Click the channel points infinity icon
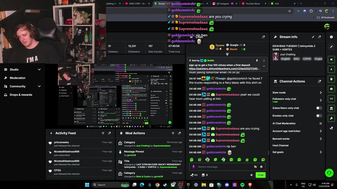This screenshot has height=189, width=337. 194,175
